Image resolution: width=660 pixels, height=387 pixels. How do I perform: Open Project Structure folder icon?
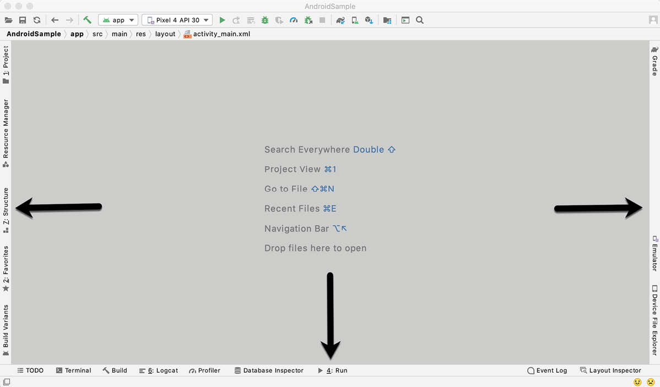point(387,20)
